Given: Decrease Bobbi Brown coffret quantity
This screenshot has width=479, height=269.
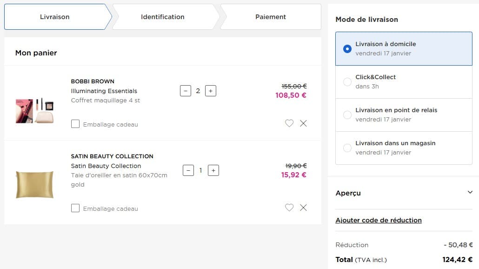Looking at the screenshot, I should [x=186, y=90].
